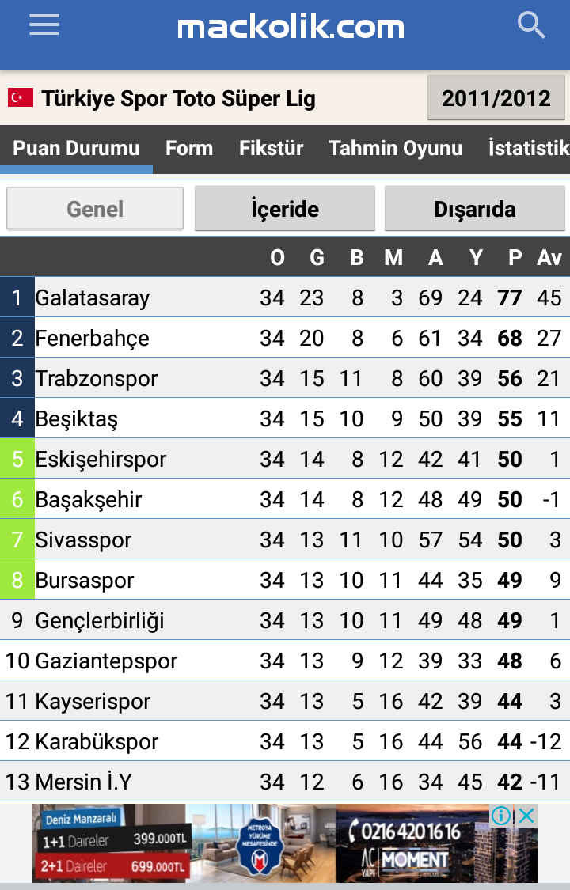The width and height of the screenshot is (570, 890).
Task: Click the AC Moment ad banner
Action: click(x=284, y=843)
